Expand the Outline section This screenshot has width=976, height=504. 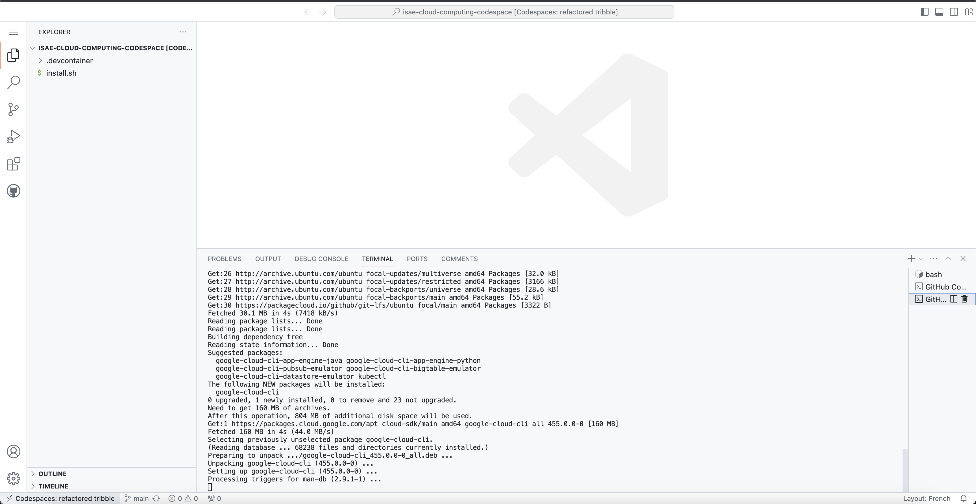52,473
